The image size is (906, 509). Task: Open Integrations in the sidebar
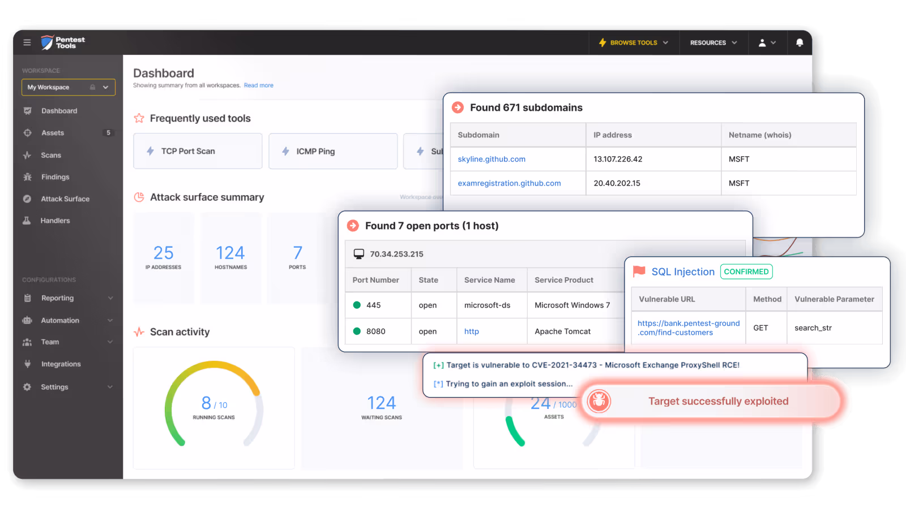pos(61,364)
